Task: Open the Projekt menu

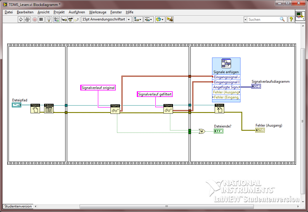Action: pos(59,12)
